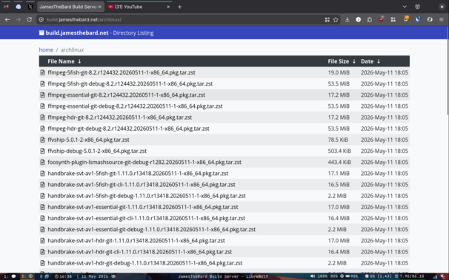Switch to workspace 2 in status bar
This screenshot has height=280, width=449.
tap(27, 276)
